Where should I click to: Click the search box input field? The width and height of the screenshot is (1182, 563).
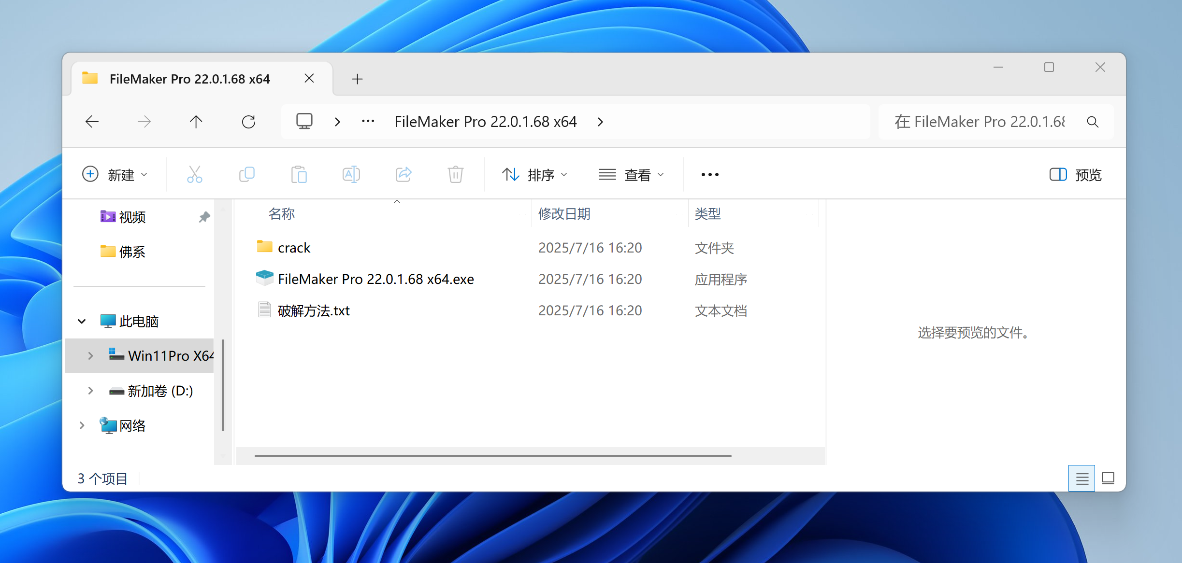[x=981, y=122]
